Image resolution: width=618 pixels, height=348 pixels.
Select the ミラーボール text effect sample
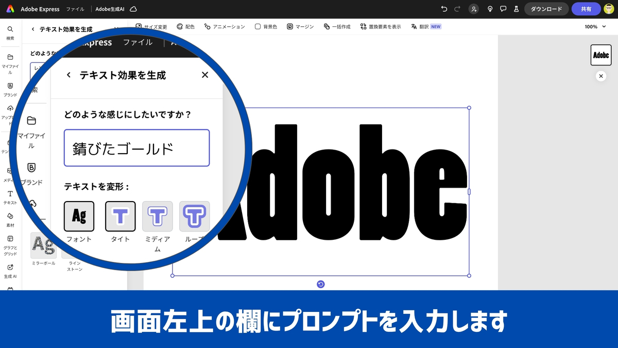pos(43,249)
